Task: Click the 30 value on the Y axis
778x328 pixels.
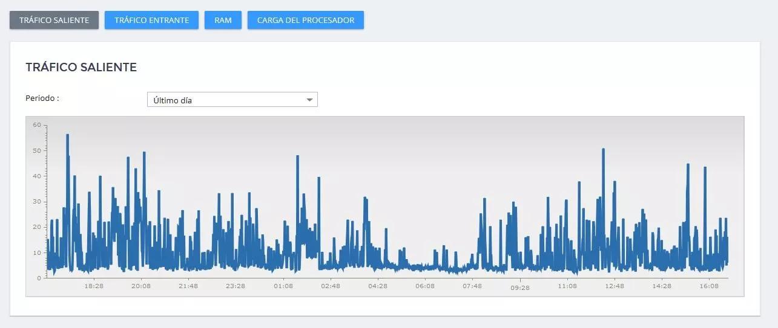Action: [x=37, y=202]
